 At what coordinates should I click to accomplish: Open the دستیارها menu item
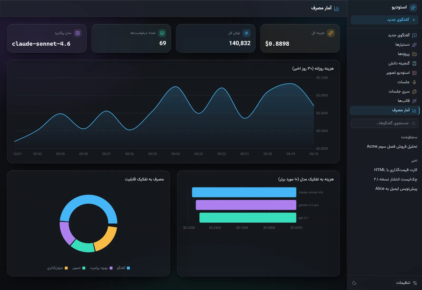385,45
